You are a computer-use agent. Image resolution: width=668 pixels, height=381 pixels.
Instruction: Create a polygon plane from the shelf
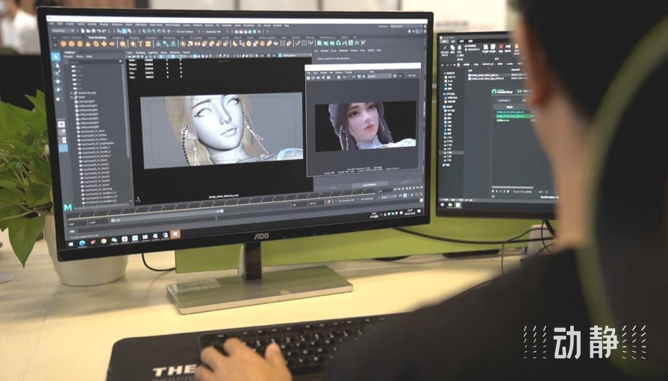pyautogui.click(x=104, y=44)
